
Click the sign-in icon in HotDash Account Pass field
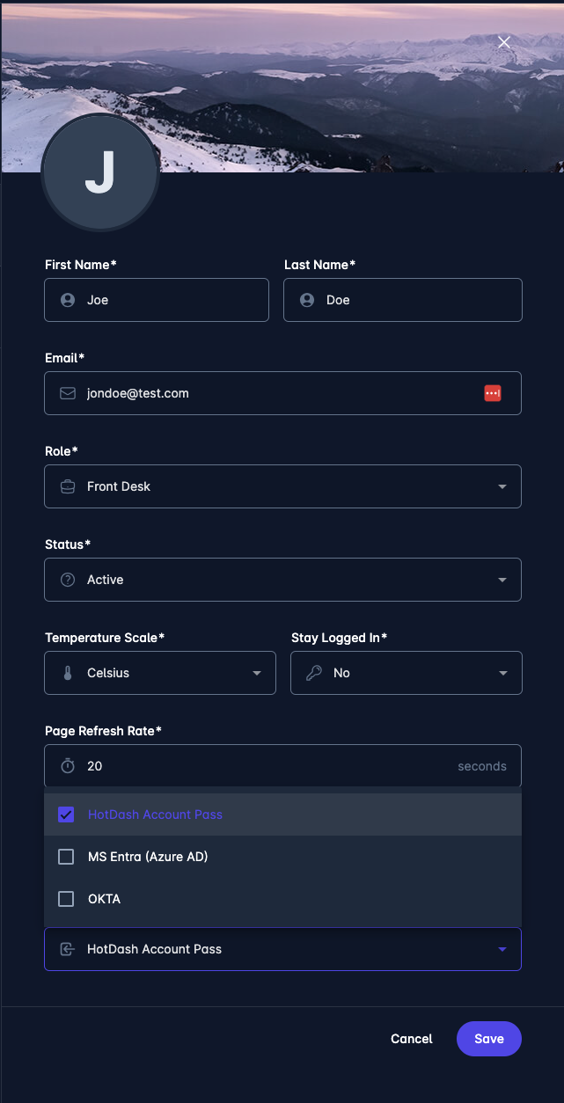[x=68, y=949]
